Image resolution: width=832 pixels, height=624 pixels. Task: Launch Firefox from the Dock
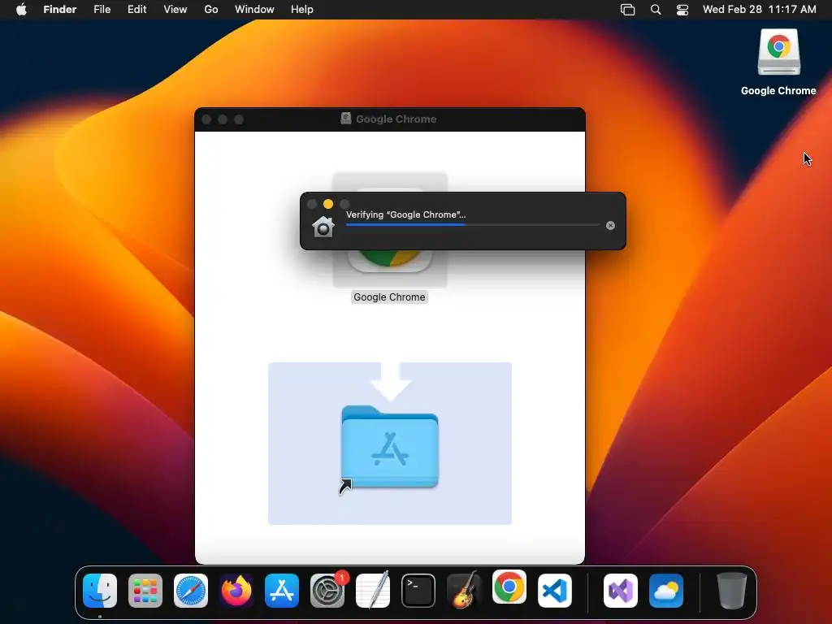[x=236, y=591]
